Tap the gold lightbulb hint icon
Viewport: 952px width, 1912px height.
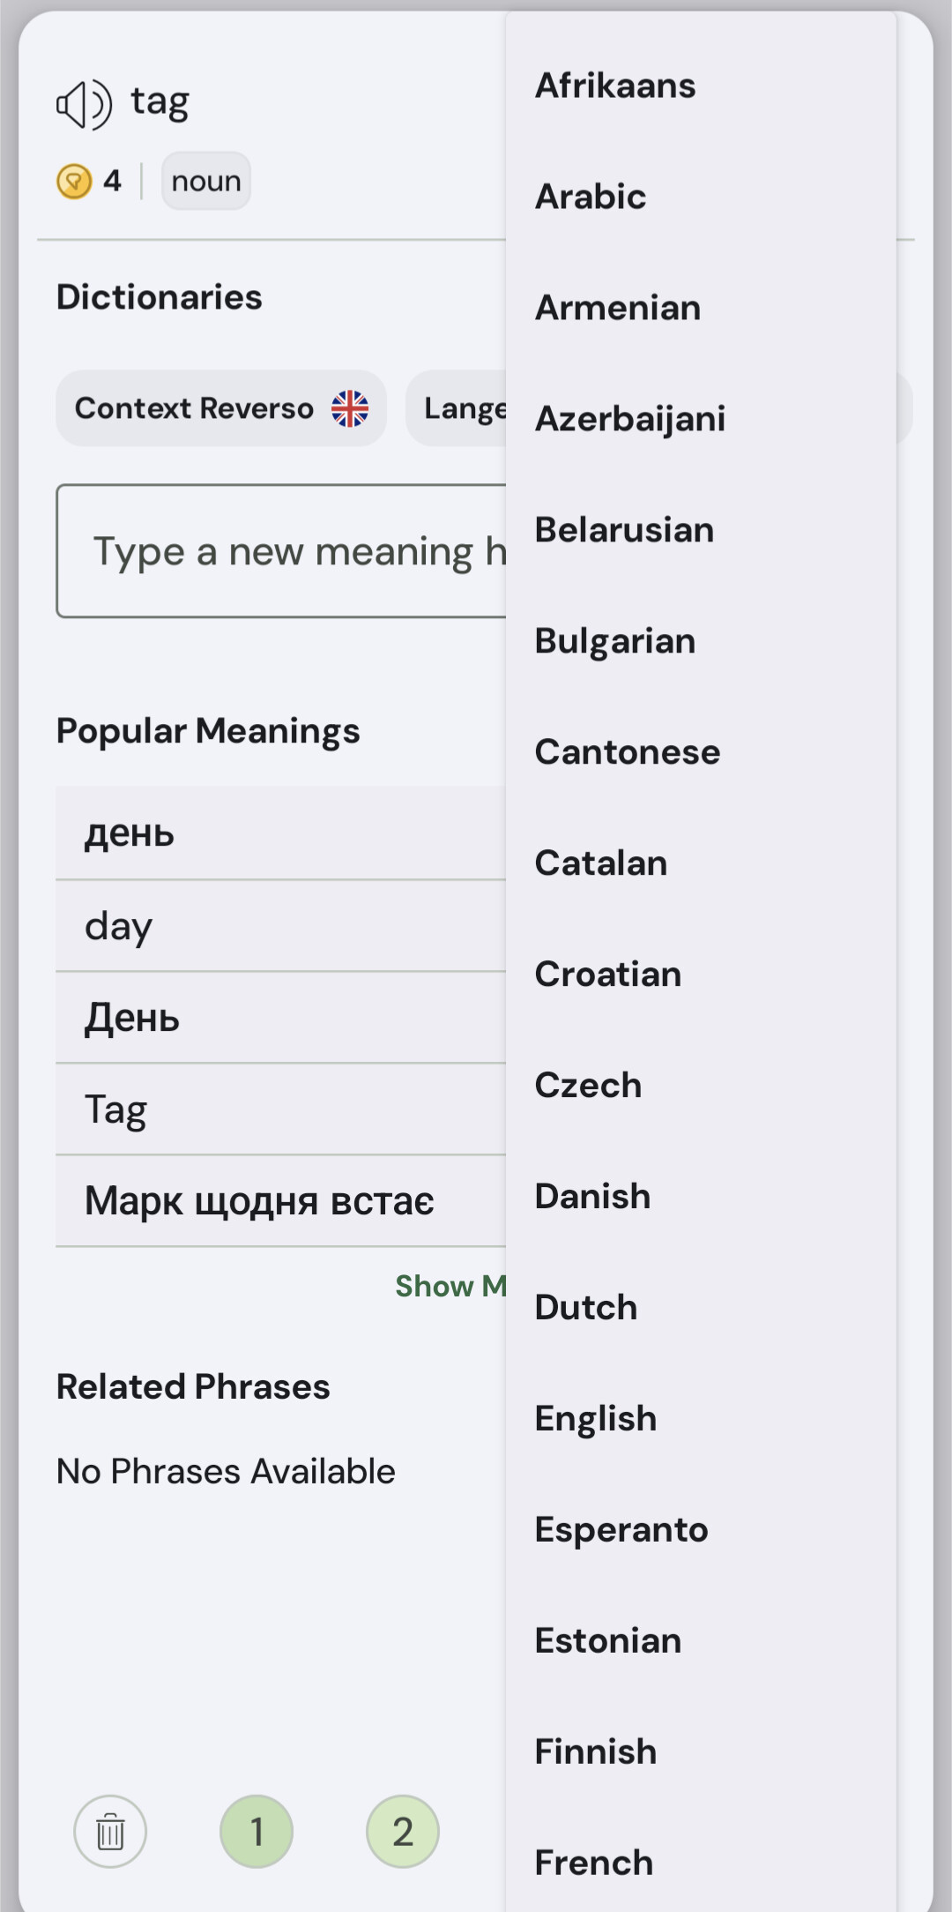pyautogui.click(x=74, y=182)
